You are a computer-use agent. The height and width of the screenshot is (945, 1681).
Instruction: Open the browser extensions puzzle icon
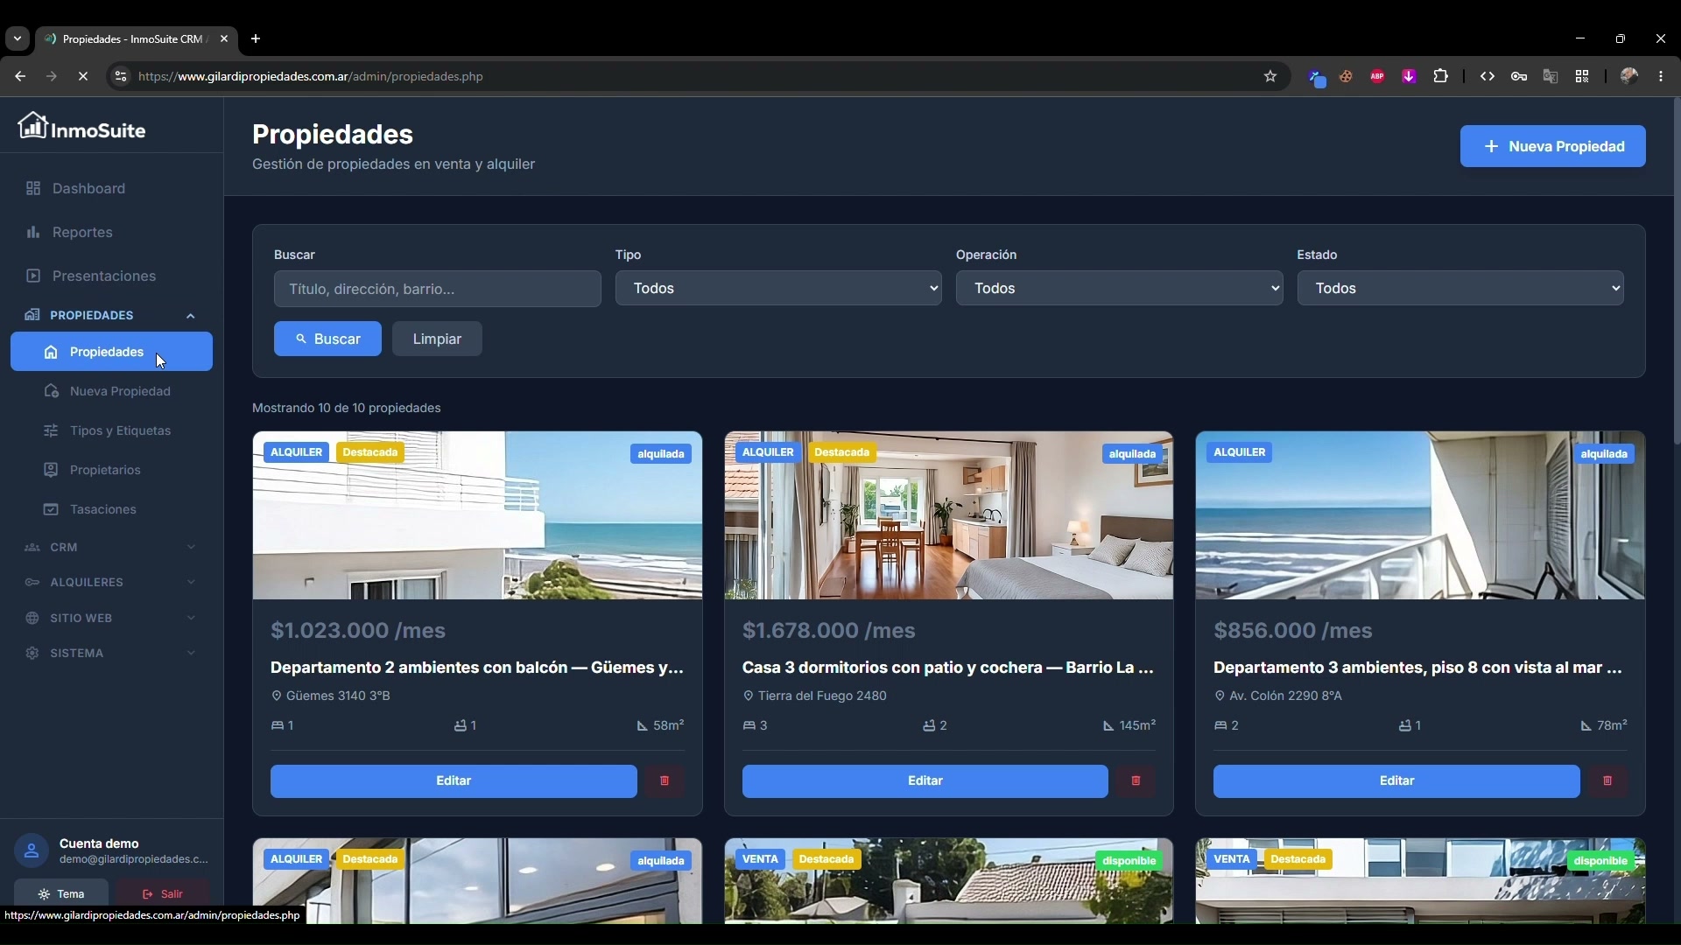(x=1441, y=77)
